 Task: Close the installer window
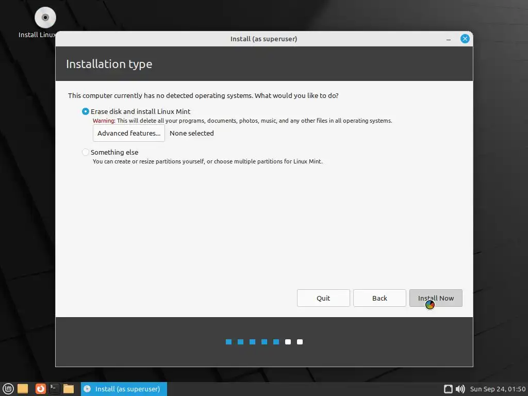465,39
